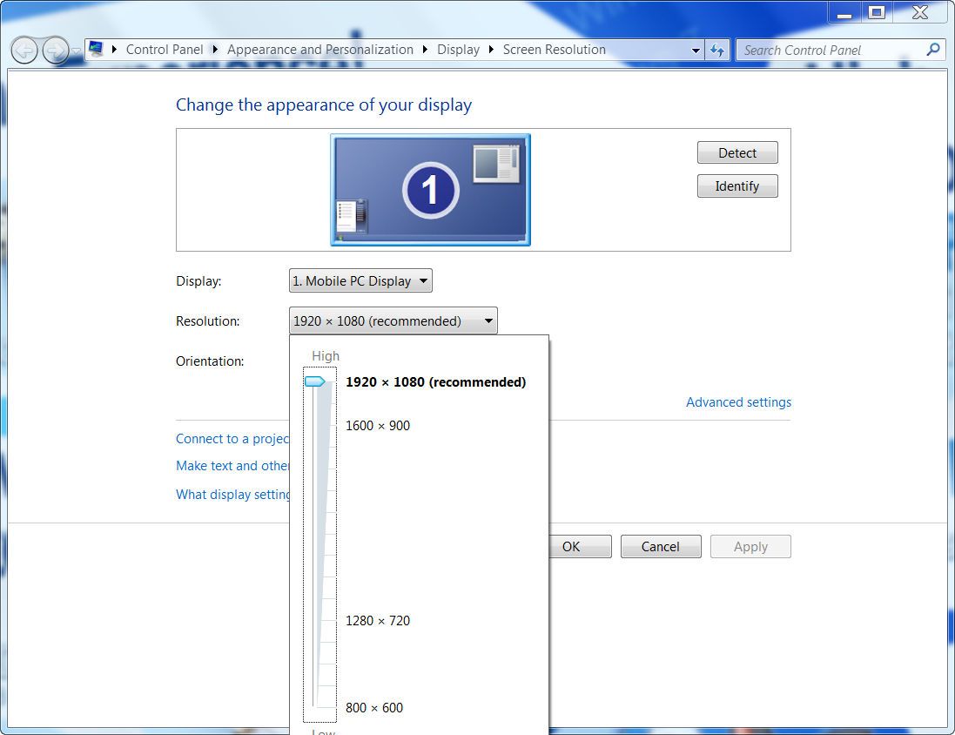
Task: Go to Appearance and Personalization breadcrumb
Action: (319, 50)
